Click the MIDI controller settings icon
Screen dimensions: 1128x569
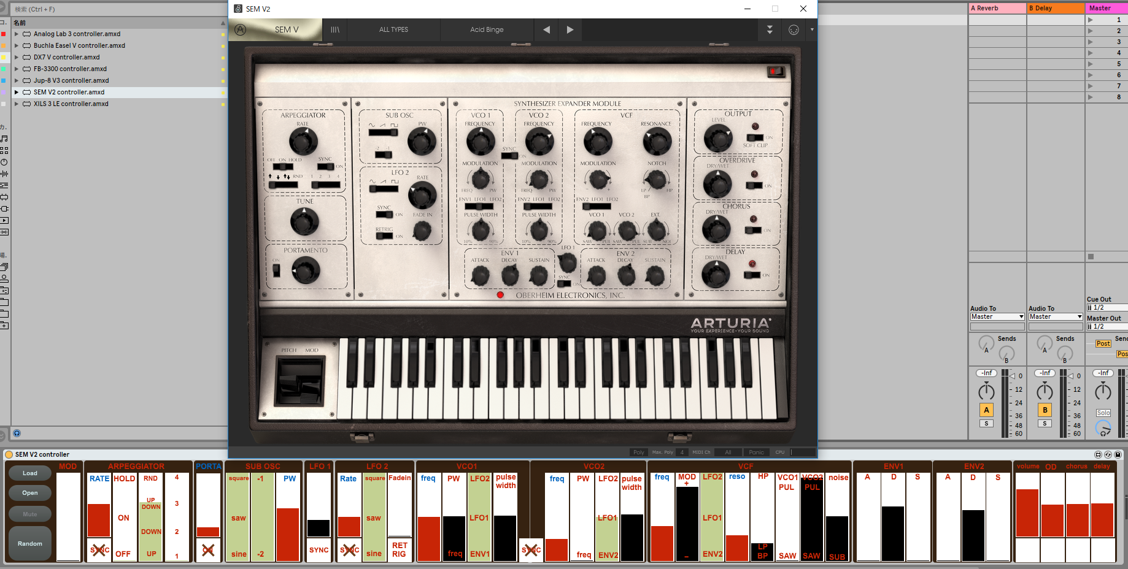pos(794,29)
